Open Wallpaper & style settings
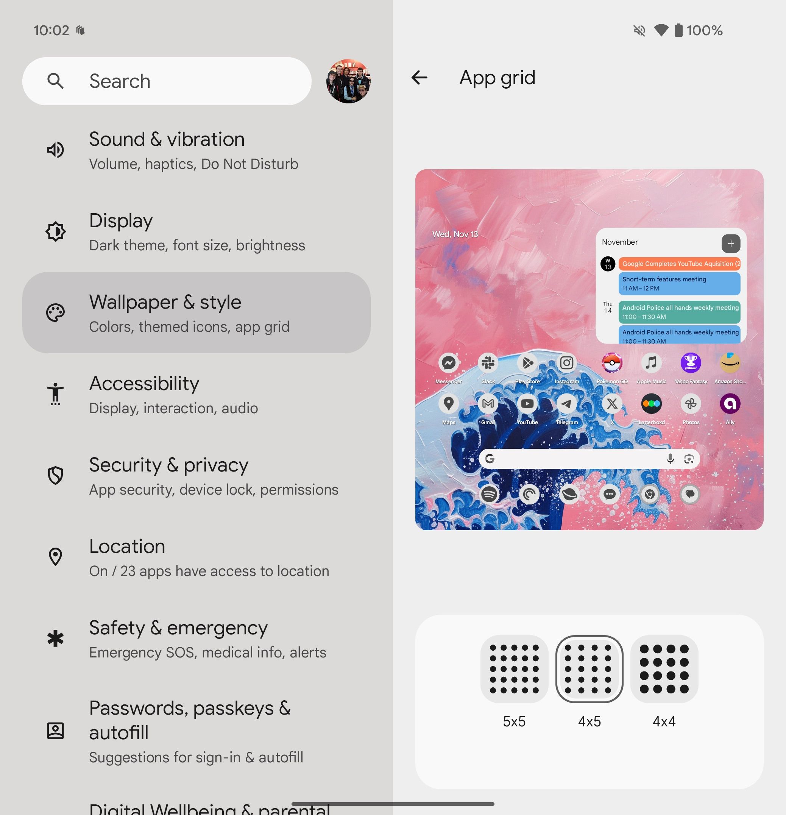 click(x=196, y=313)
